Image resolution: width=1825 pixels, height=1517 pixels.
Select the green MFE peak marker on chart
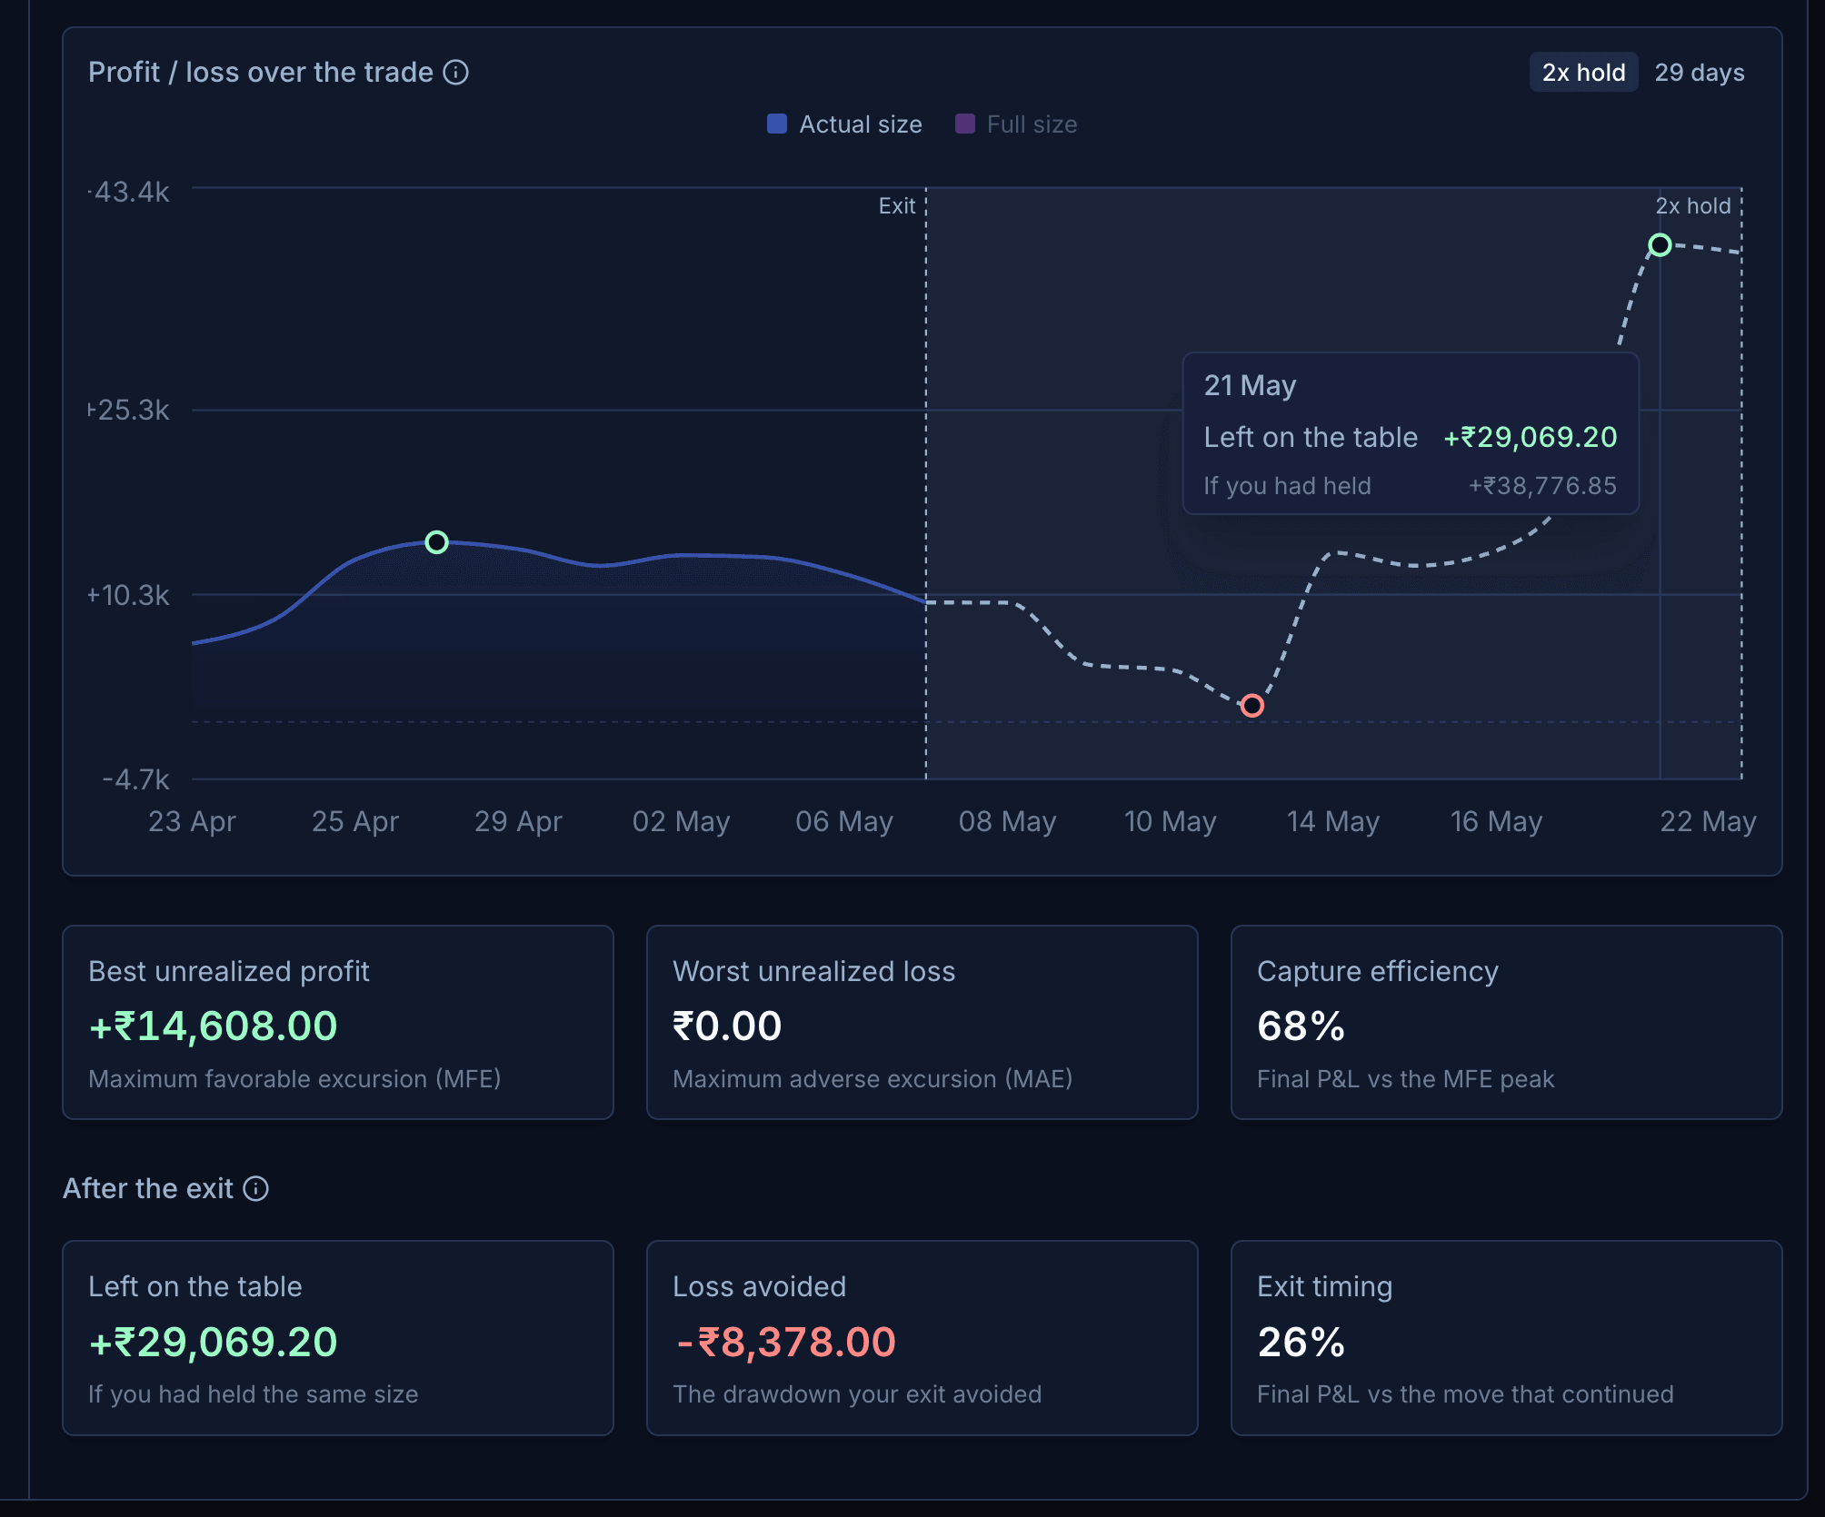click(x=437, y=542)
